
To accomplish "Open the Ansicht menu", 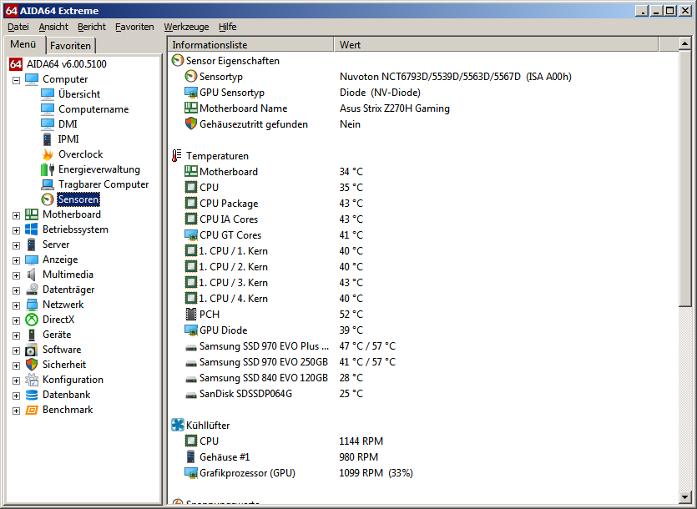I will tap(53, 27).
